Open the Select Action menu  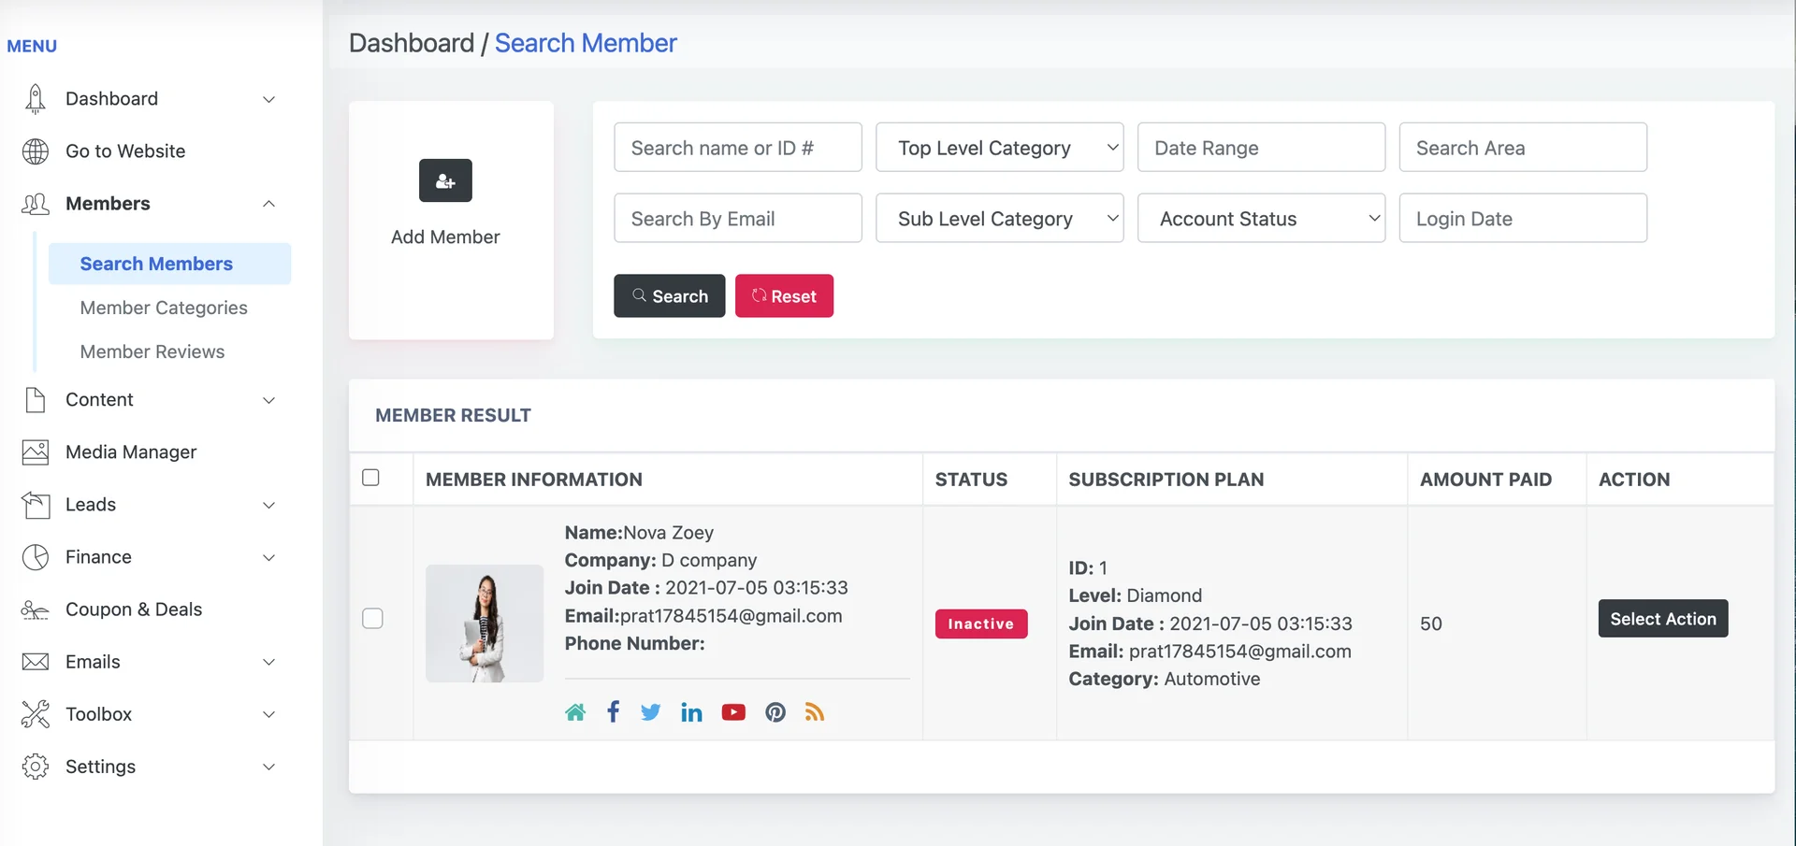[1663, 618]
